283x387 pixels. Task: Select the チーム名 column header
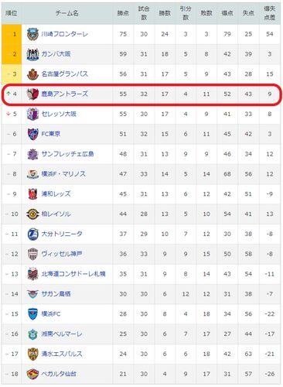pyautogui.click(x=67, y=13)
